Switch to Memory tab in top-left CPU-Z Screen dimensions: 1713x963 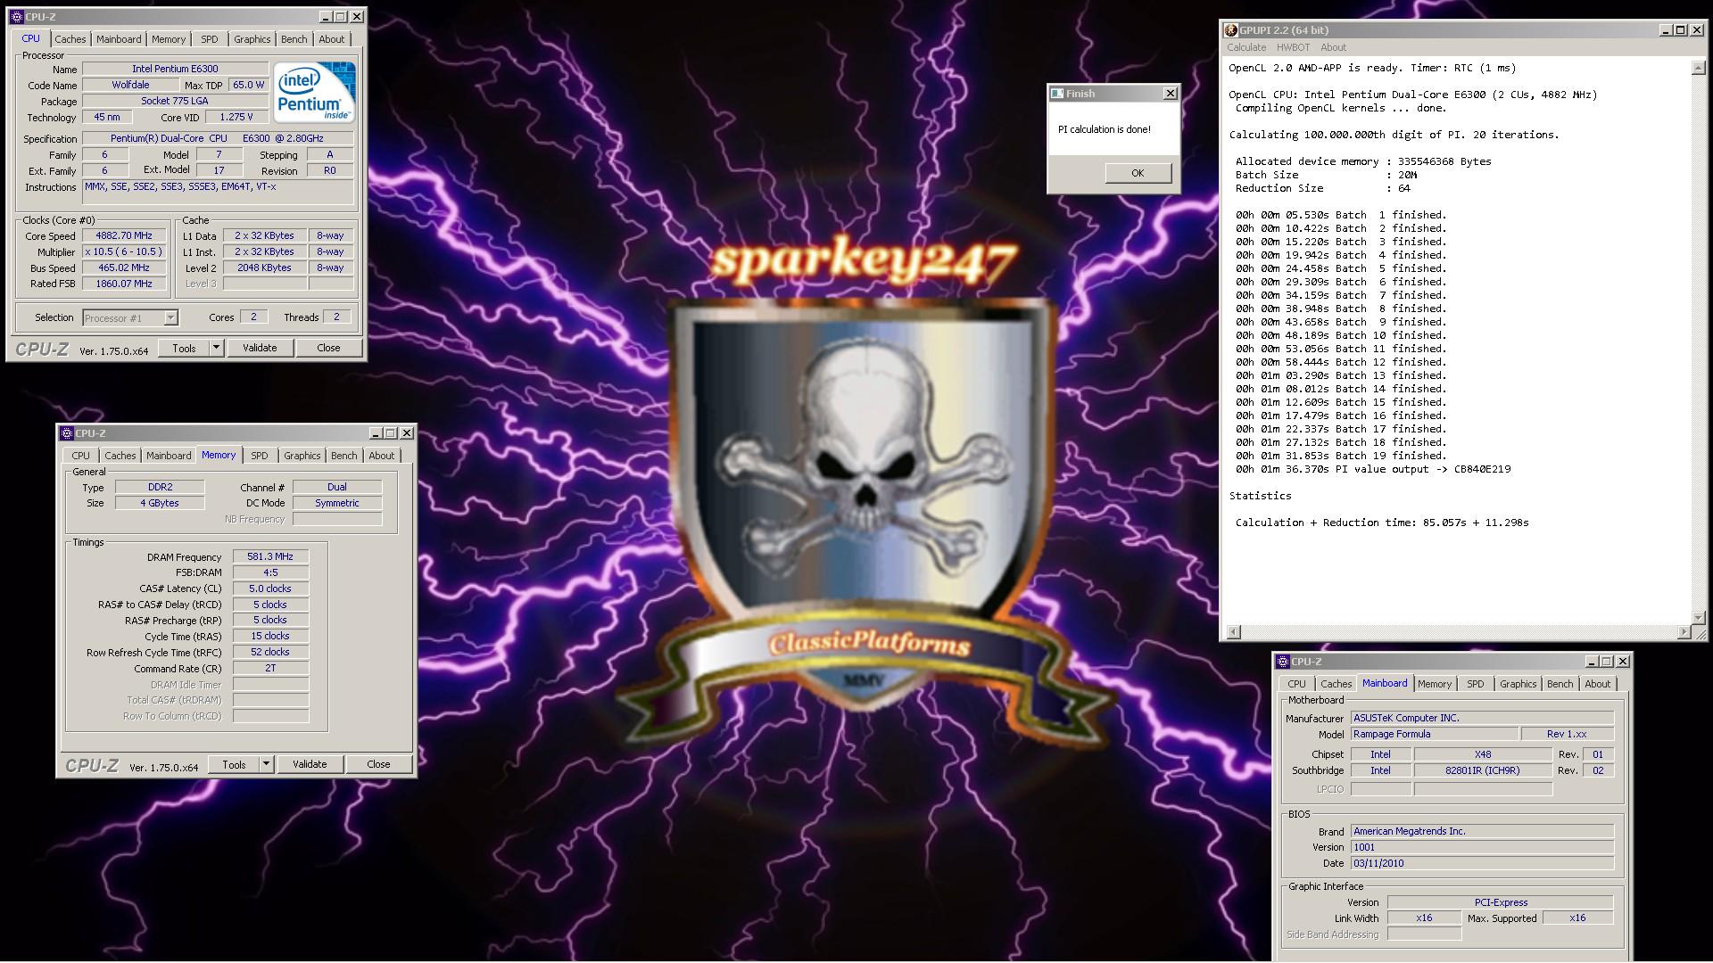[169, 39]
